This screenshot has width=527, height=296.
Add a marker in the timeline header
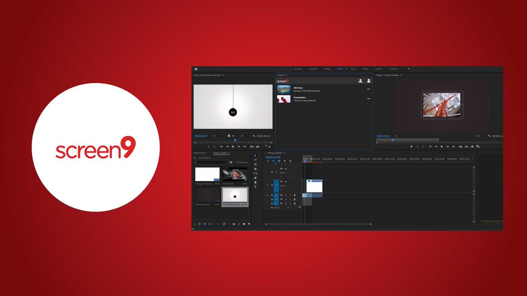[285, 161]
